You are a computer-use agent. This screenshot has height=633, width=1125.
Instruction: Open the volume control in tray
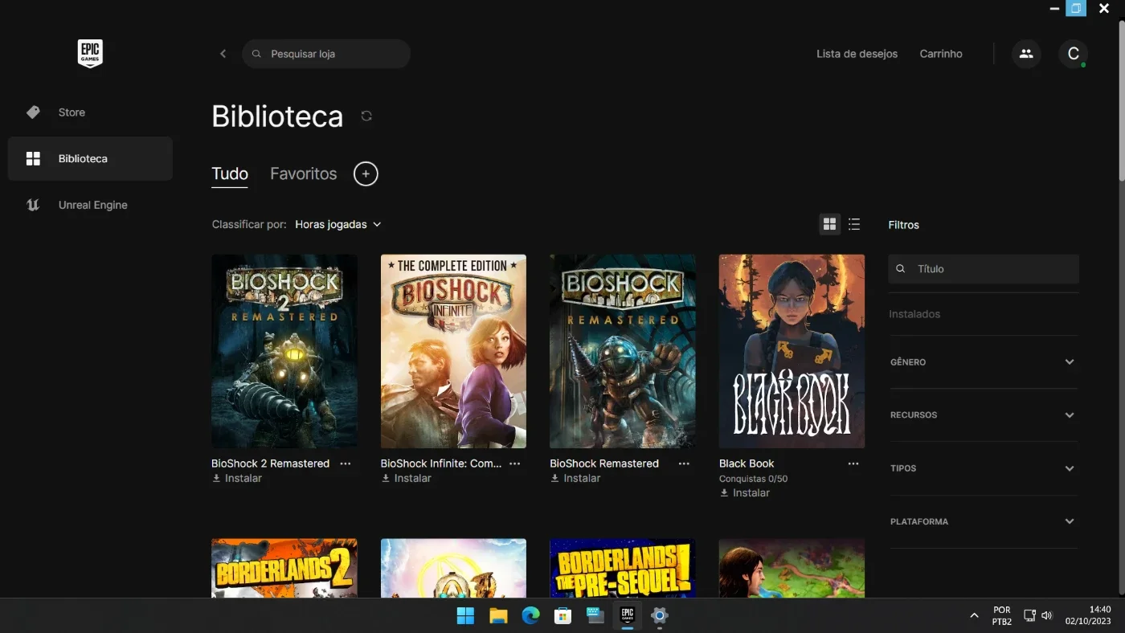coord(1046,616)
